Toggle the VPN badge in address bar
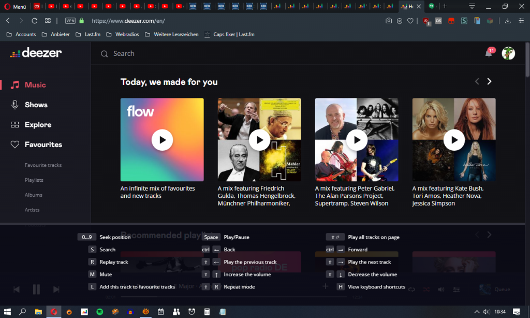 tap(70, 21)
